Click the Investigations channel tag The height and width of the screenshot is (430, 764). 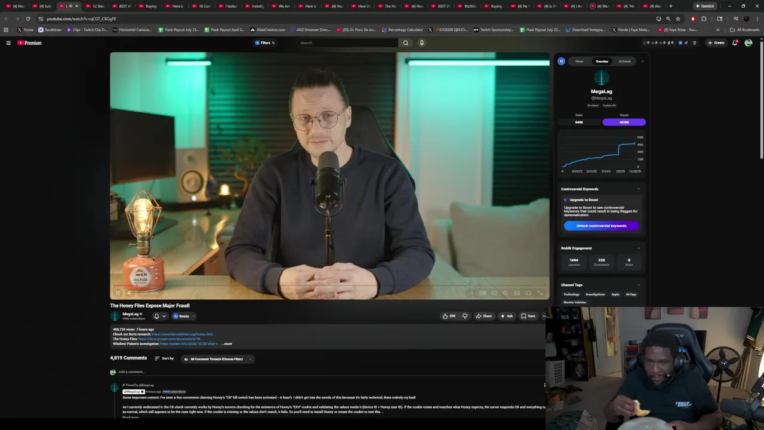point(595,294)
